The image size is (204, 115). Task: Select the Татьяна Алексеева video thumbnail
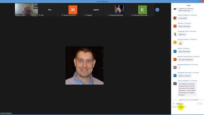click(x=119, y=10)
